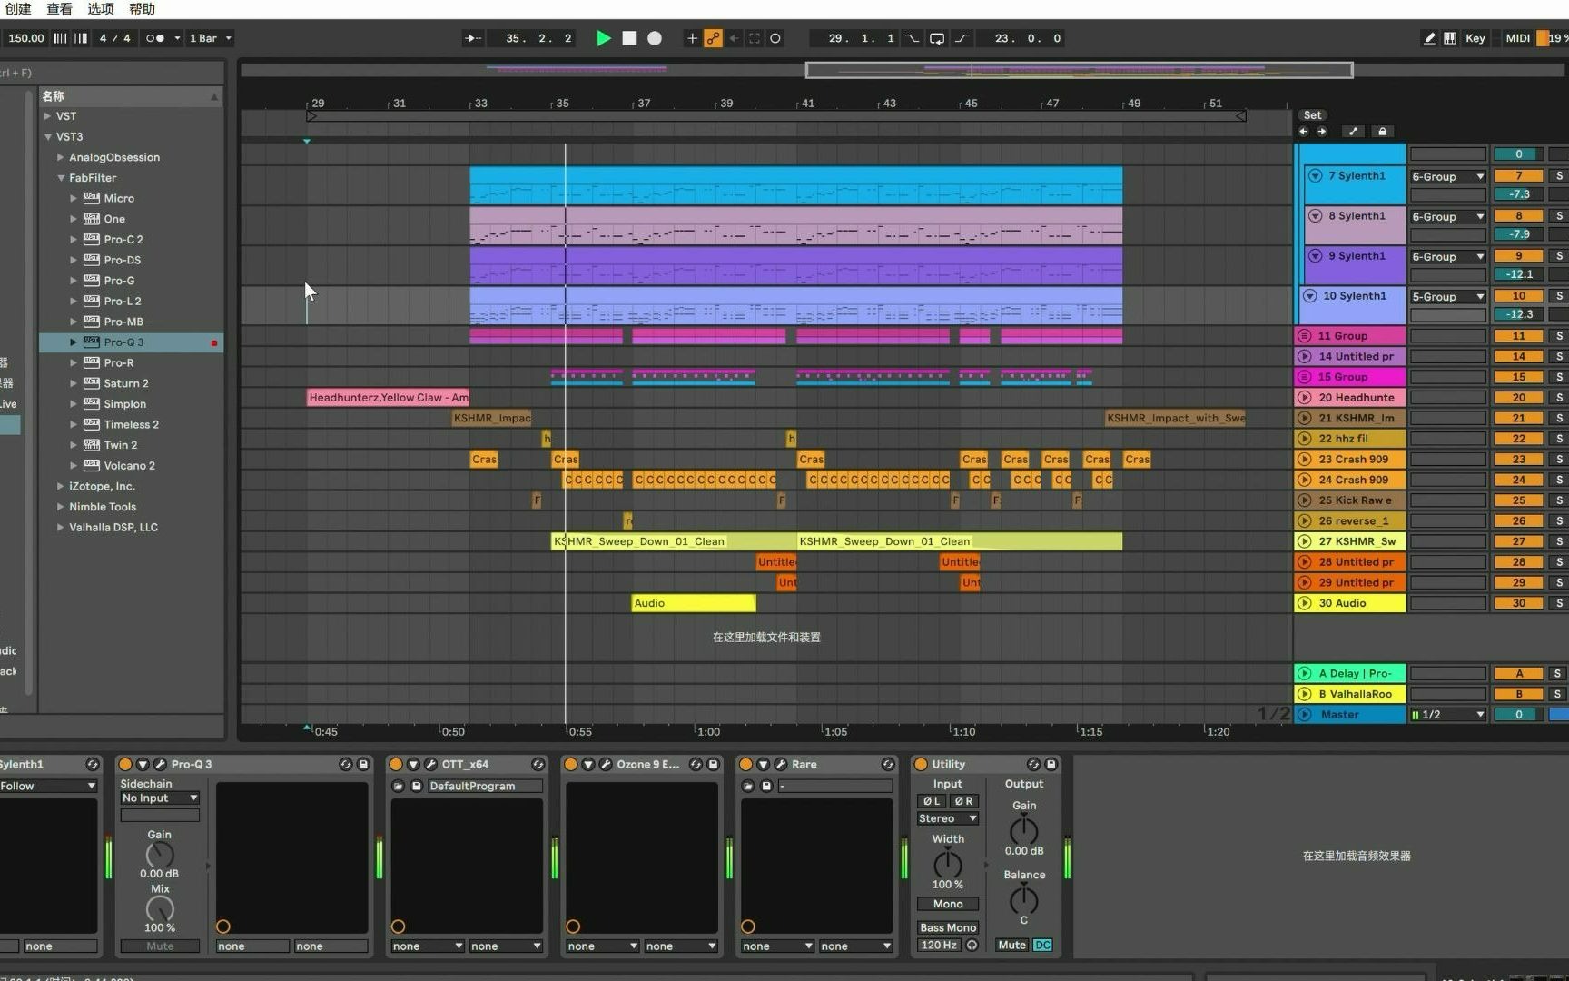Unfold track 7 Sylenth1 arrow button
Image resolution: width=1569 pixels, height=981 pixels.
click(x=1315, y=175)
